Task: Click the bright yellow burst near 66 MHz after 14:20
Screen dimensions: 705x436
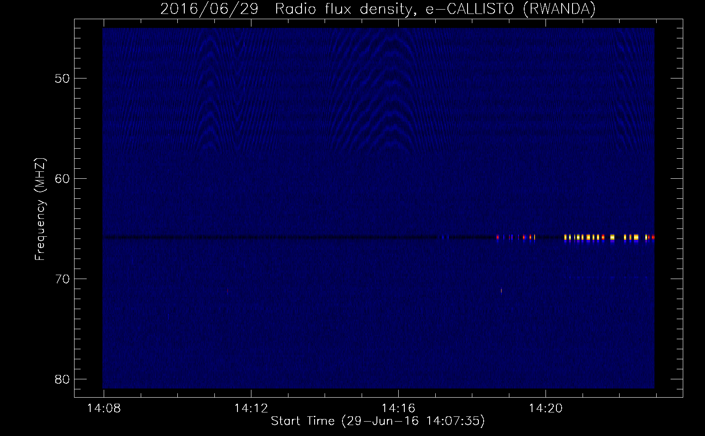Action: [609, 238]
